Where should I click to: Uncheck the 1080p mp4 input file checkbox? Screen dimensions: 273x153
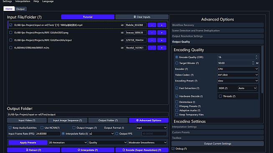pyautogui.click(x=11, y=25)
